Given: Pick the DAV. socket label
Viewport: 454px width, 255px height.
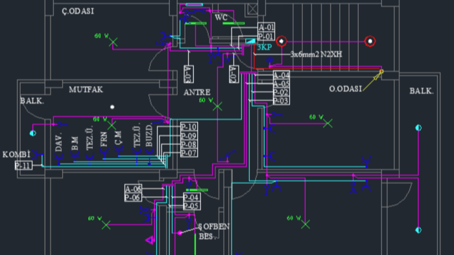Looking at the screenshot, I should pyautogui.click(x=58, y=142).
